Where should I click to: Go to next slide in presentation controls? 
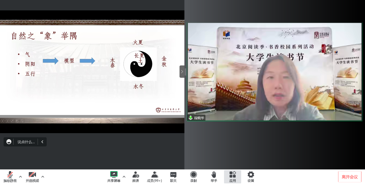click(x=7, y=121)
